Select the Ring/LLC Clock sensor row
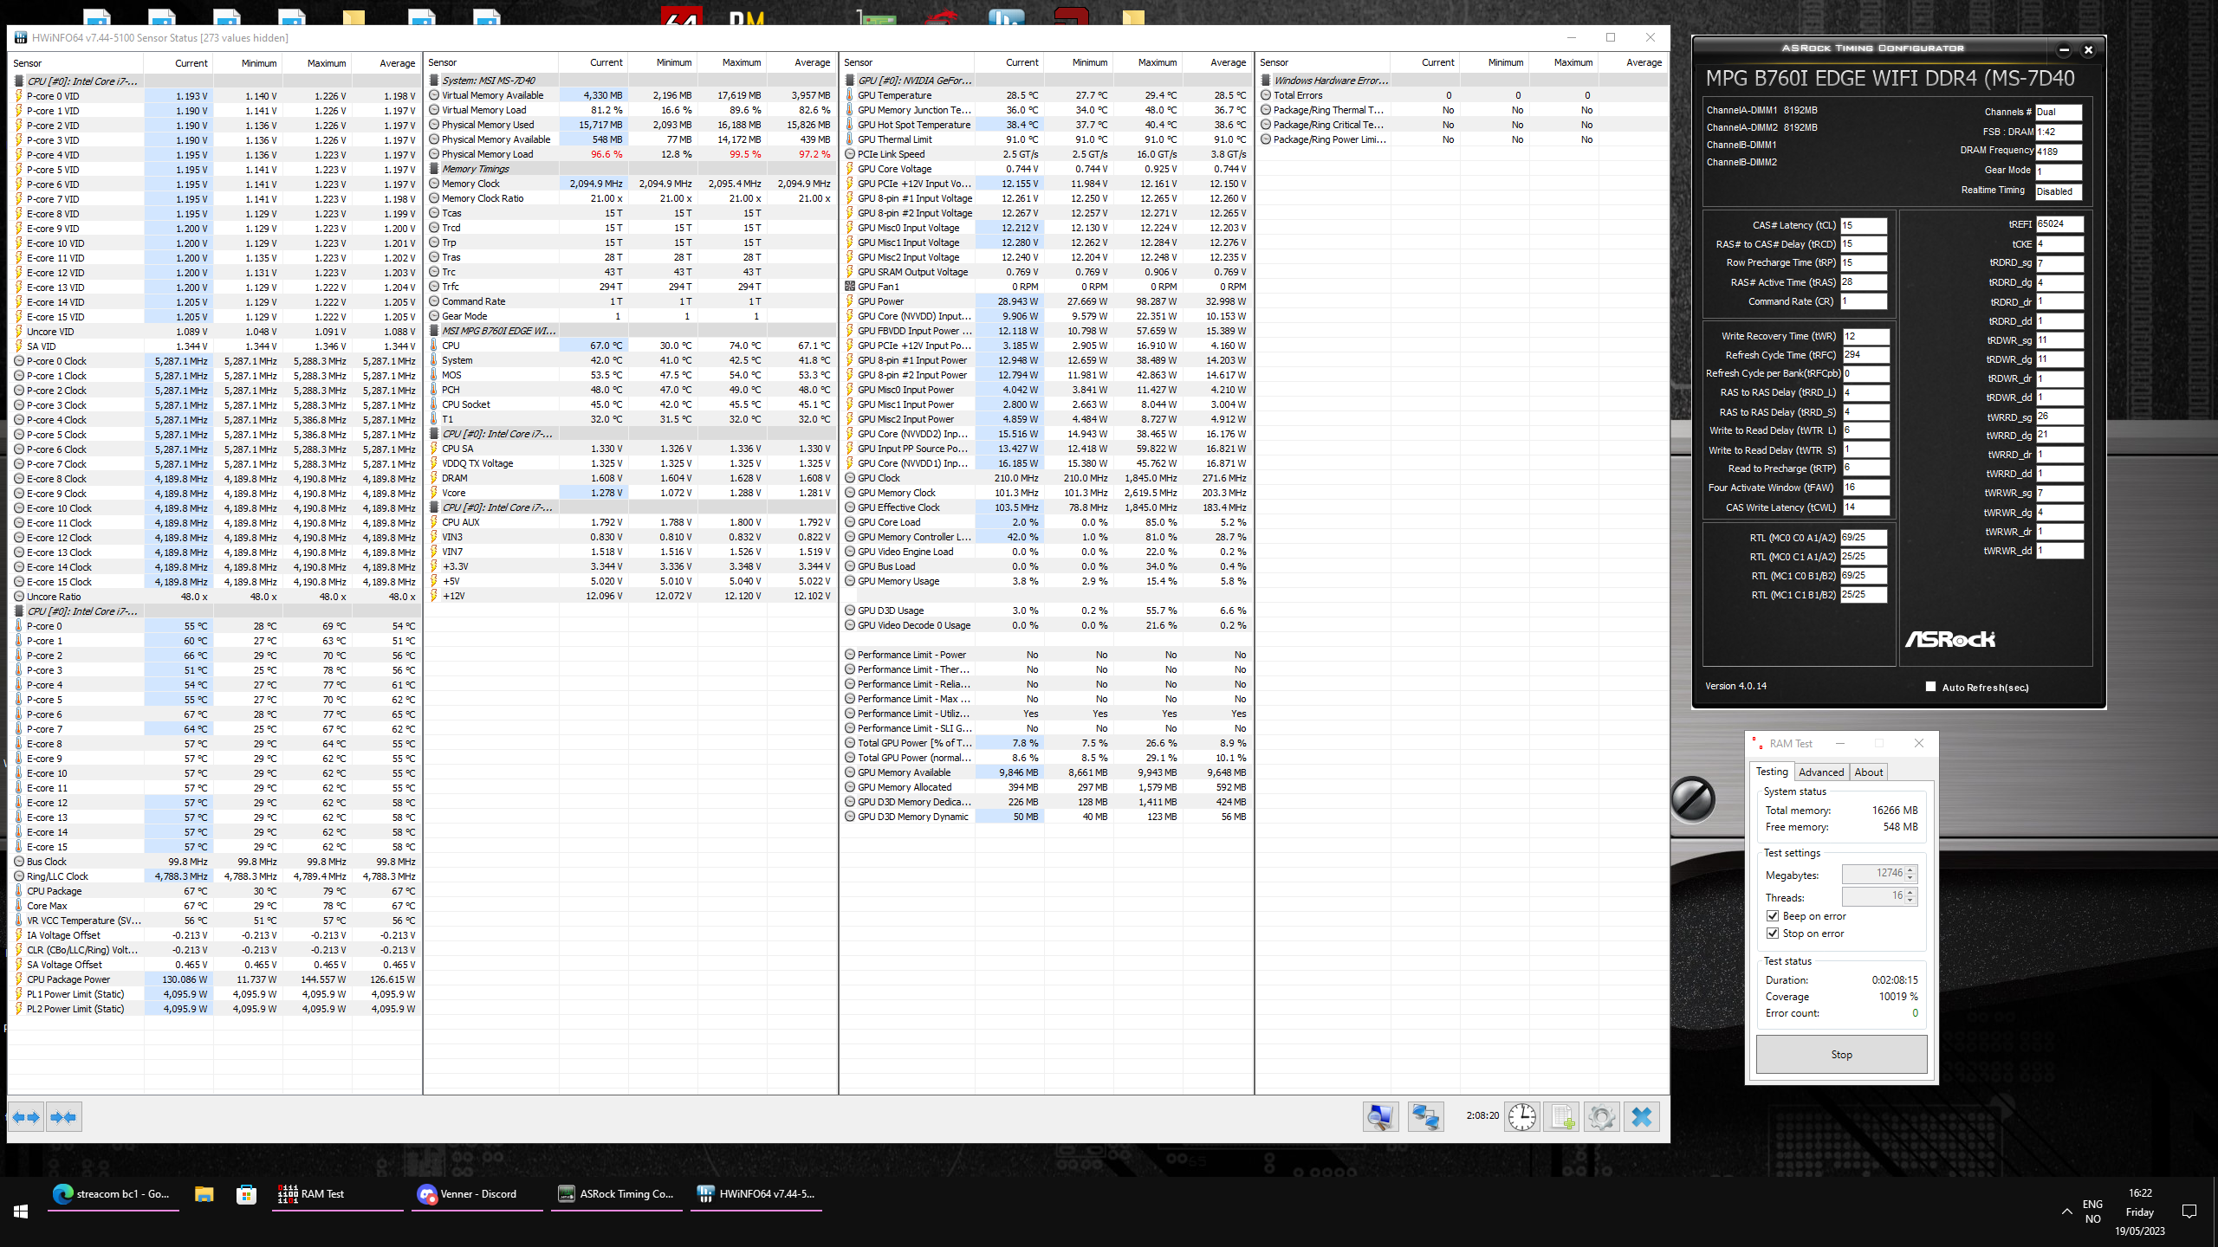 click(215, 876)
